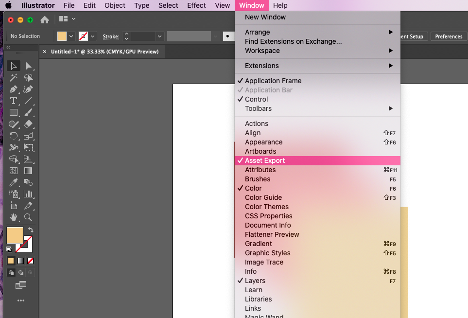Expand the Arrange submenu

coord(317,32)
